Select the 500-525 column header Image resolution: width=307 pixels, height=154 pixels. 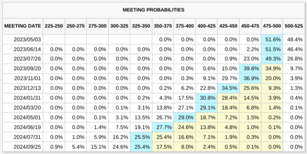click(x=294, y=26)
